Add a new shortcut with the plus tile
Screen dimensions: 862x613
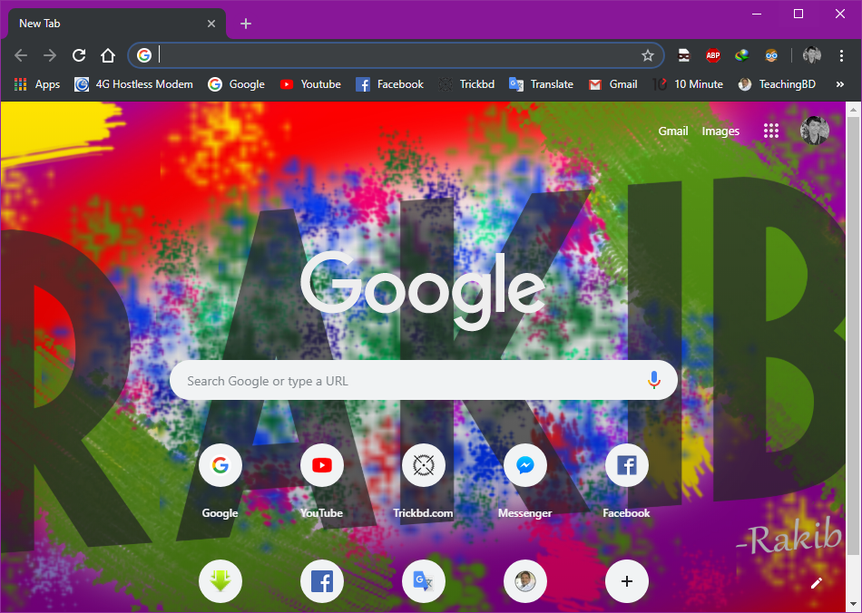point(627,581)
